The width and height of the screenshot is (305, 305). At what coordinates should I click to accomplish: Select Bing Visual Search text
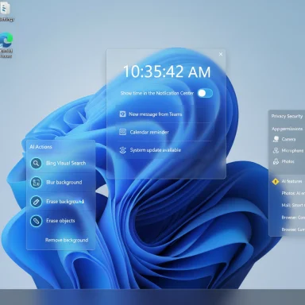click(66, 163)
